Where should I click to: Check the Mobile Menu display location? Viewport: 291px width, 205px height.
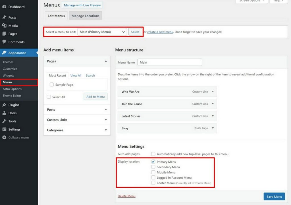click(153, 172)
